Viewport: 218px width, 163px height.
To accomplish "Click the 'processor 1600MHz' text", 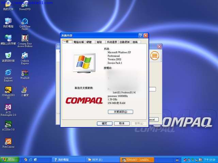I will pyautogui.click(x=118, y=96).
